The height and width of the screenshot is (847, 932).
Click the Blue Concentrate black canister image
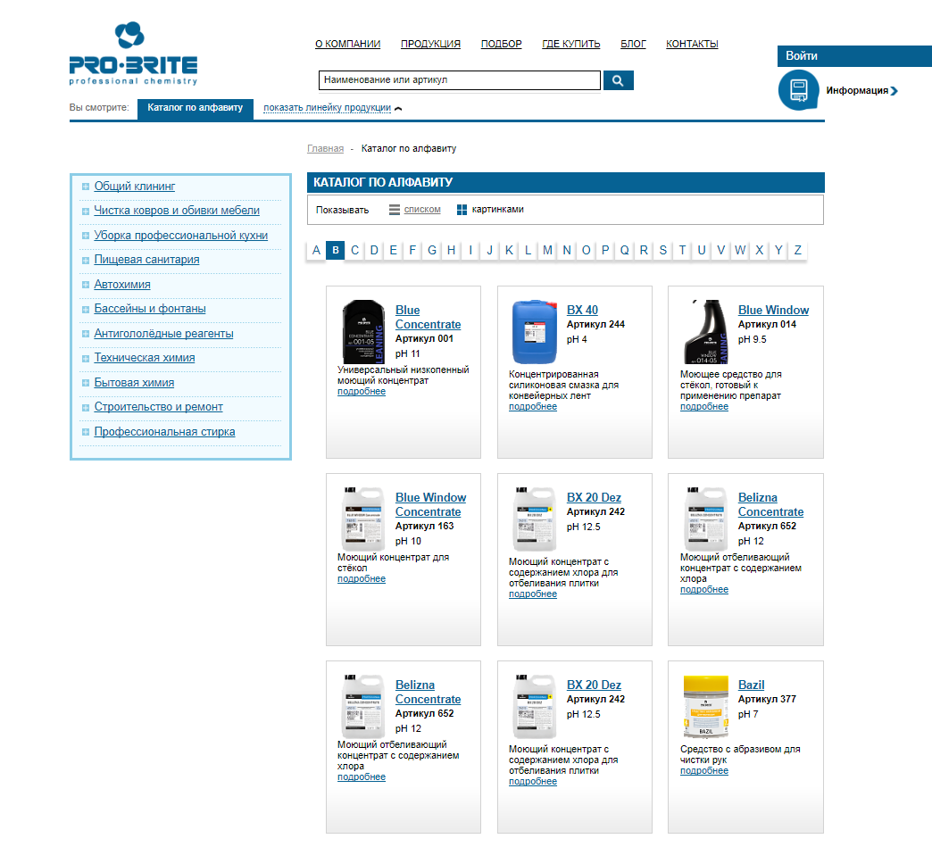[x=363, y=332]
